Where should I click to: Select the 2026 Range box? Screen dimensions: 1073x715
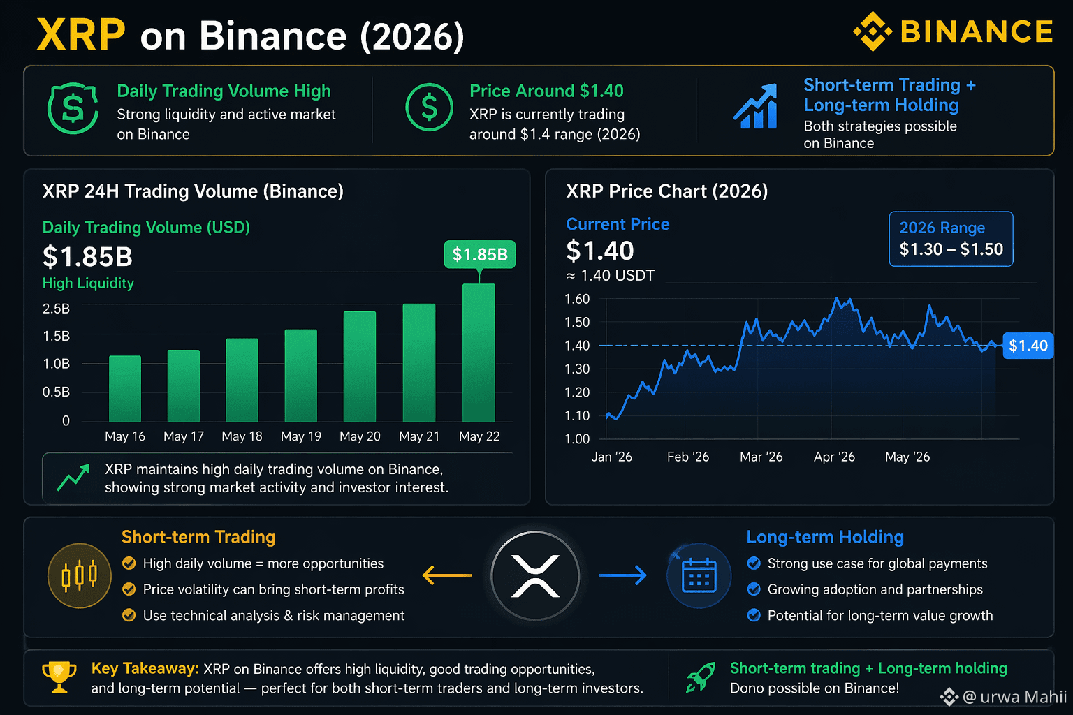(951, 239)
